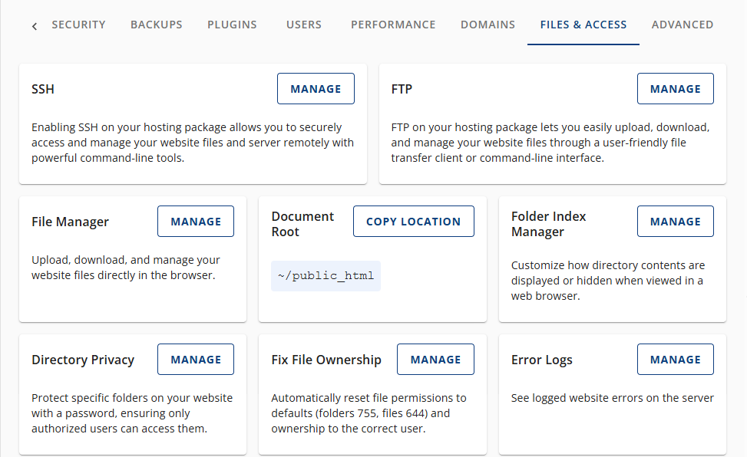The height and width of the screenshot is (457, 747).
Task: Click the left chevron to scroll tabs
Action: click(34, 25)
